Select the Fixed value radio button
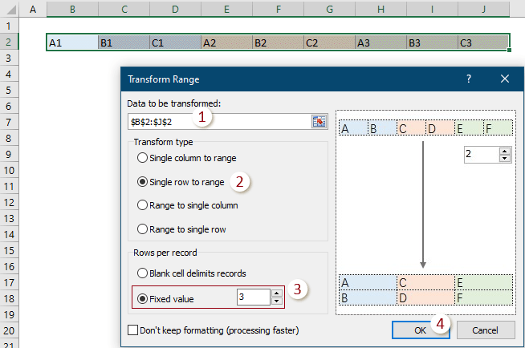 (x=142, y=298)
